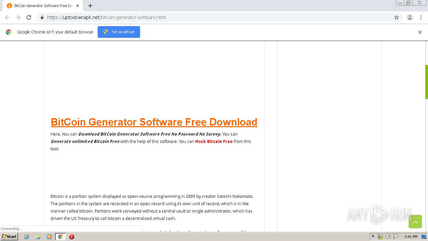Click the green scroll-to-top arrow button
Viewport: 428px width, 241px height.
click(415, 222)
